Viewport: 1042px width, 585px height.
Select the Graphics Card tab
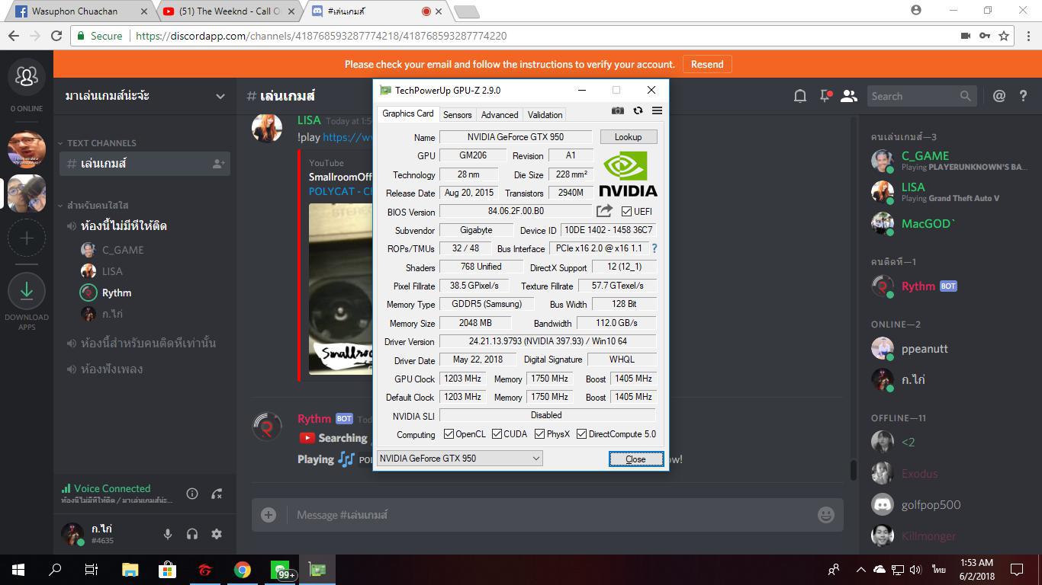[x=408, y=113]
